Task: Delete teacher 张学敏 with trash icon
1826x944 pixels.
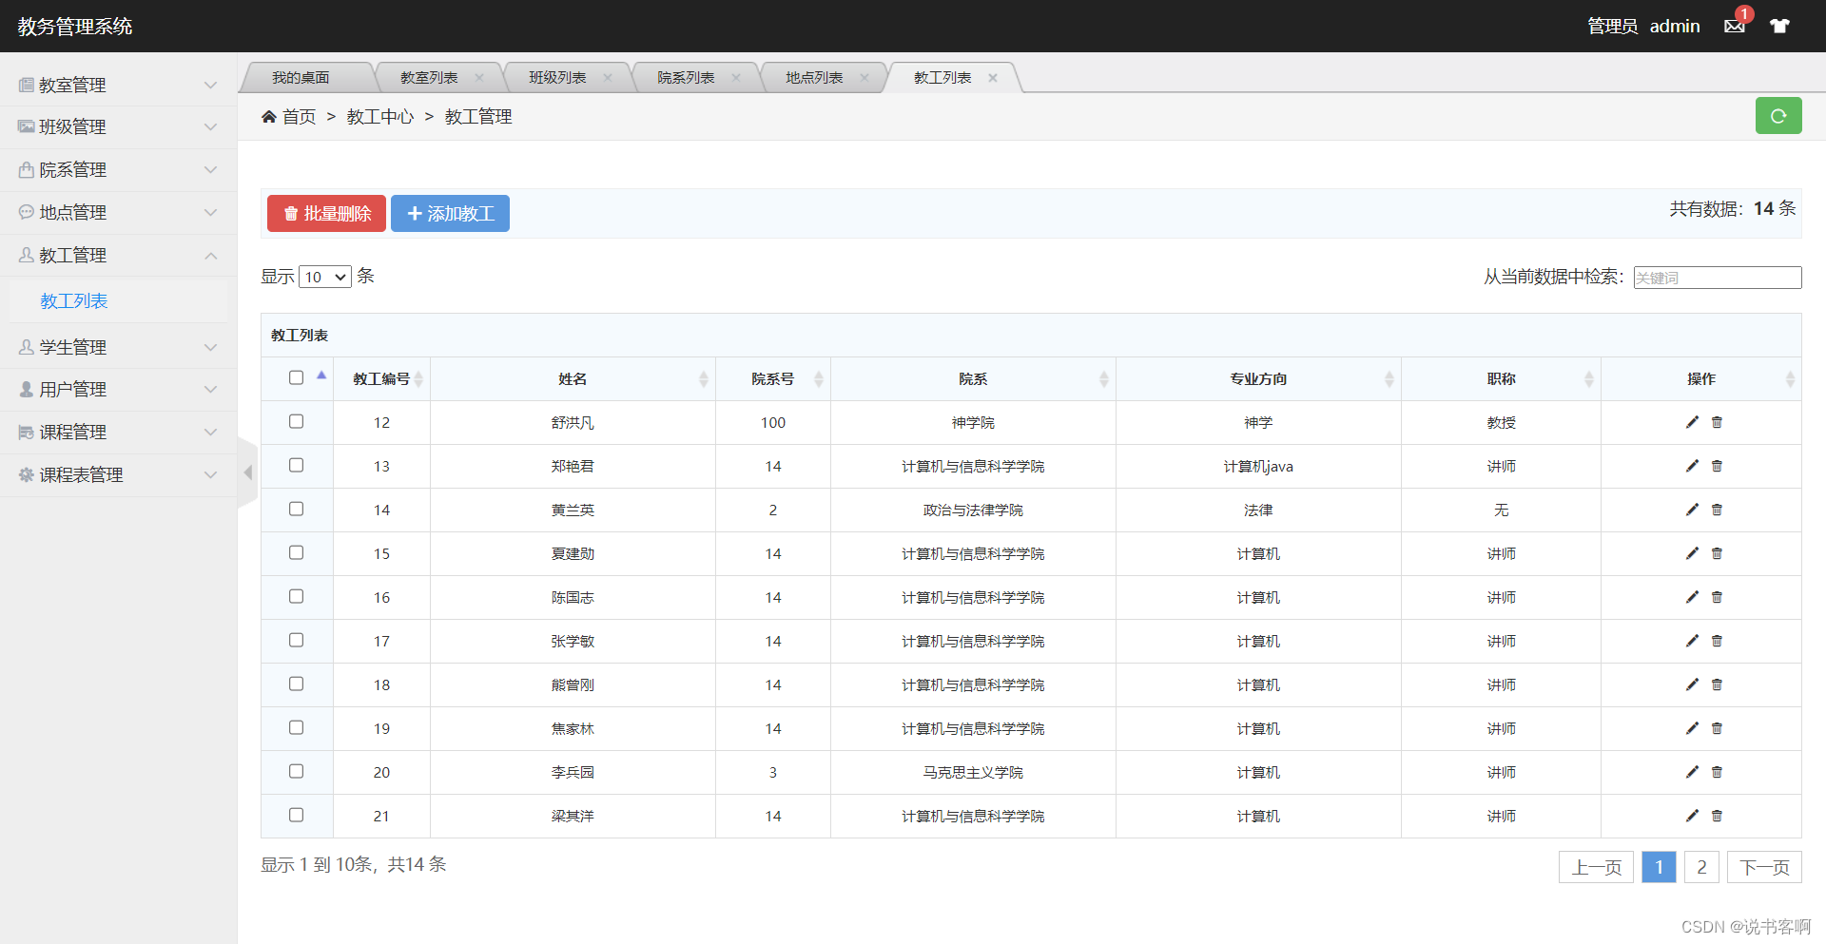Action: 1717,641
